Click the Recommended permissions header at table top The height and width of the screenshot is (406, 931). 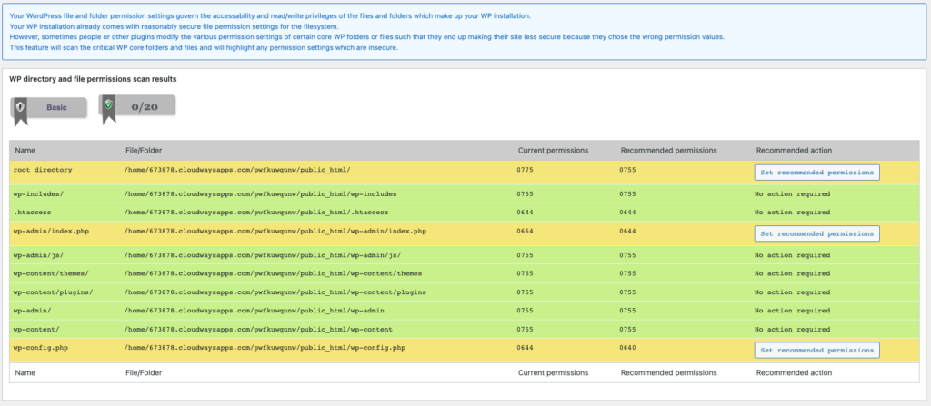(x=668, y=151)
